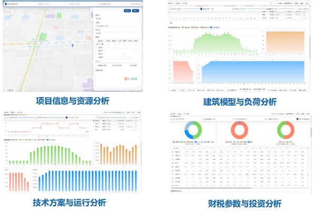Click the orange logo icon in the project form

point(126,79)
